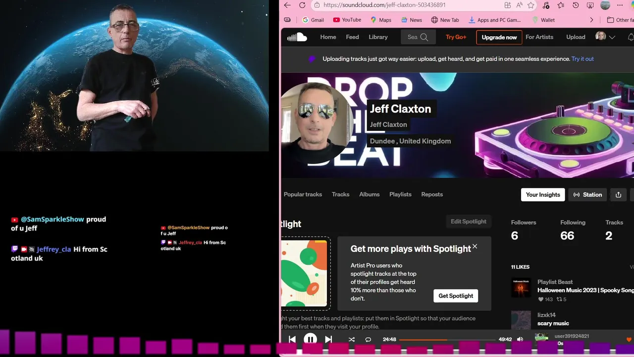Open the browser history icon
Viewport: 634px width, 357px height.
pos(576,5)
